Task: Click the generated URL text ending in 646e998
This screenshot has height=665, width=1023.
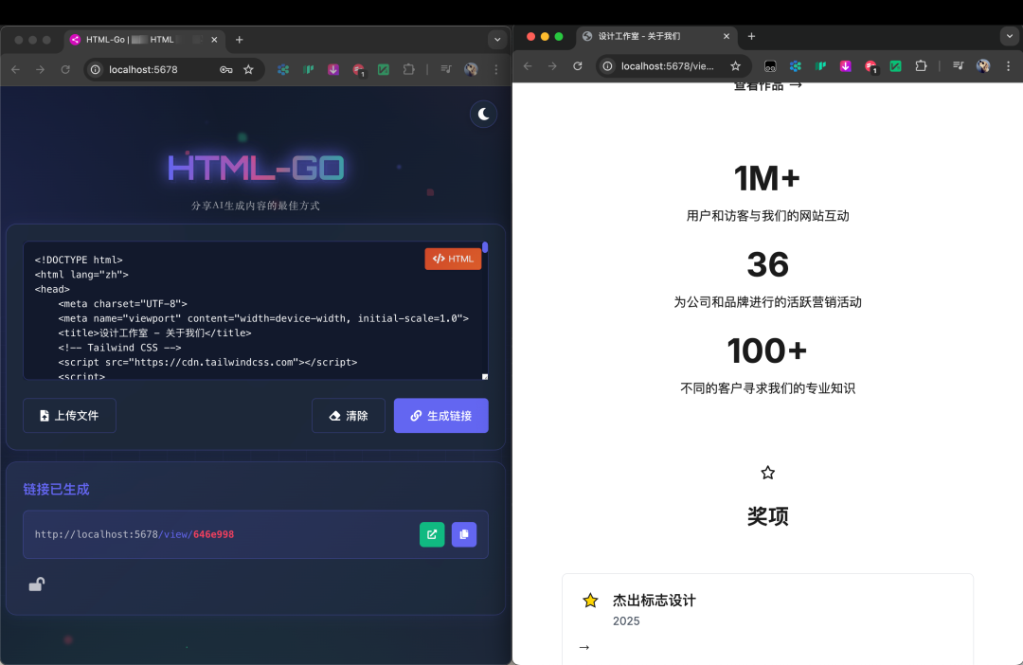Action: 135,534
